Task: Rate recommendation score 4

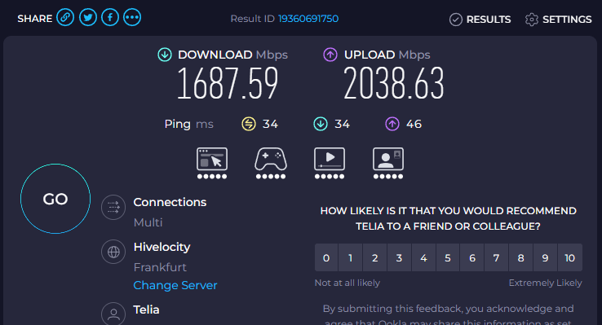Action: [x=423, y=257]
